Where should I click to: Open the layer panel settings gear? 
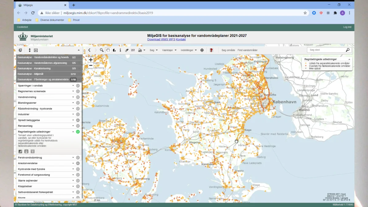point(21,50)
